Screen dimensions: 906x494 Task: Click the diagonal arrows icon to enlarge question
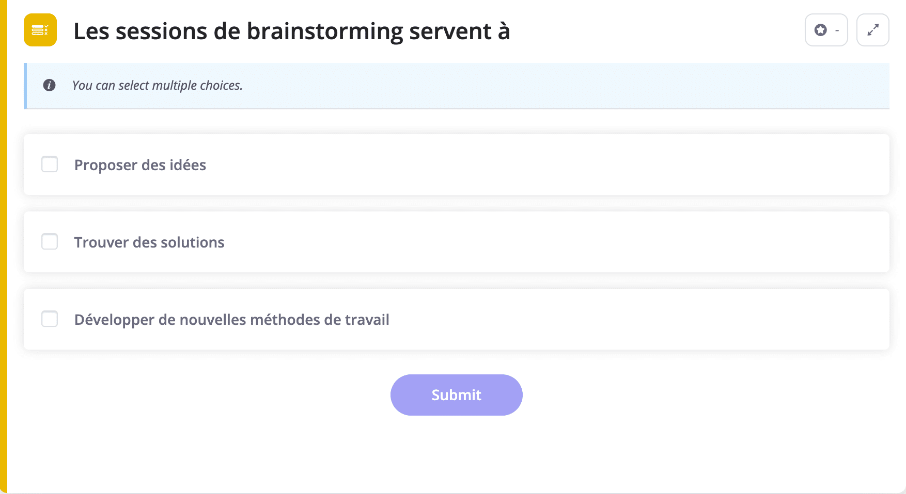[x=873, y=30]
